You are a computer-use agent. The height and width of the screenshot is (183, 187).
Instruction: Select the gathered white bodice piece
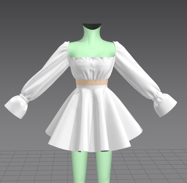92,68
